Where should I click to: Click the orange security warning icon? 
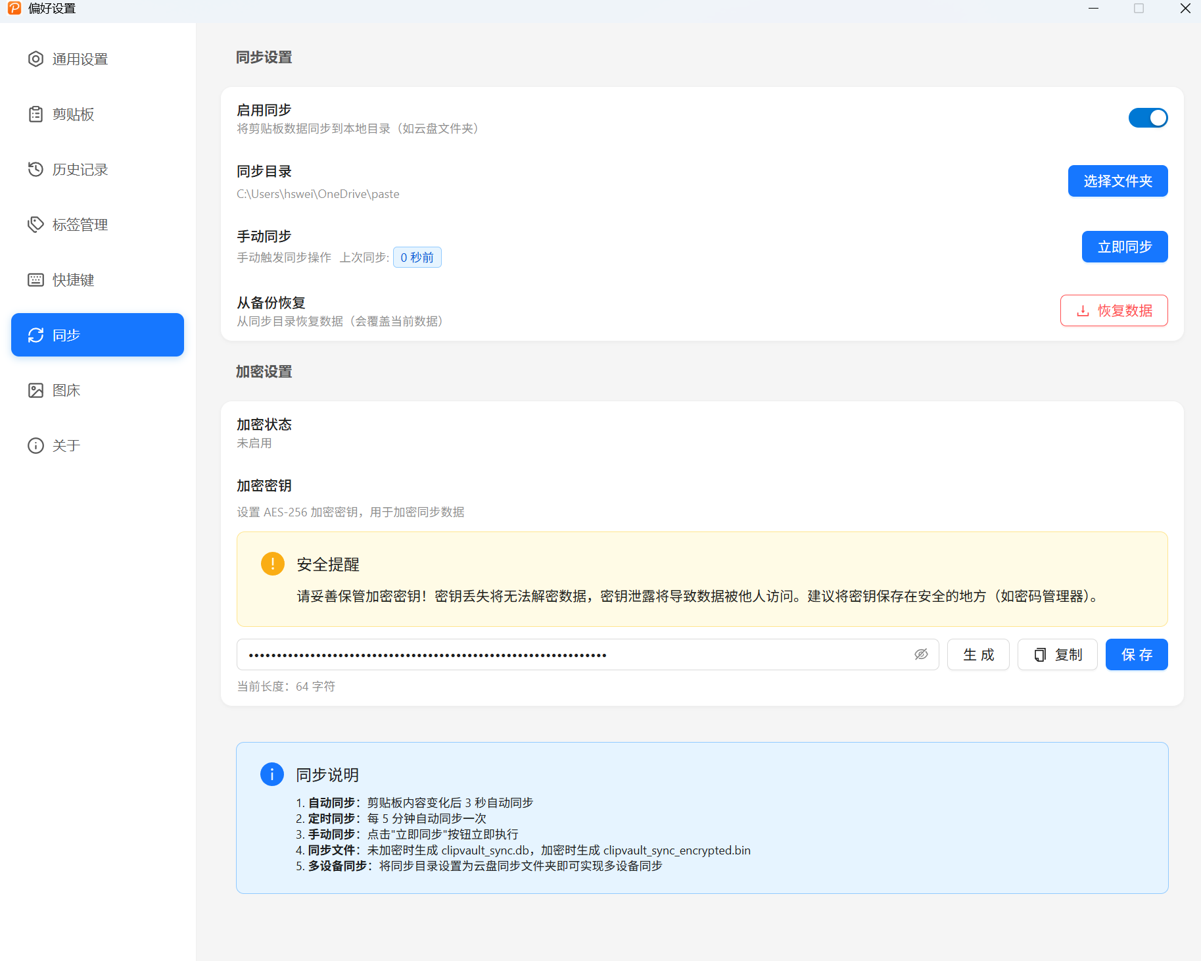tap(272, 564)
